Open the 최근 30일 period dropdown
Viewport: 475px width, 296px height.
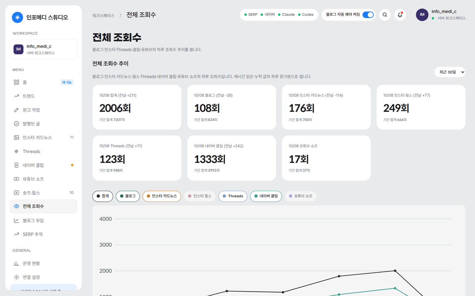(x=450, y=72)
